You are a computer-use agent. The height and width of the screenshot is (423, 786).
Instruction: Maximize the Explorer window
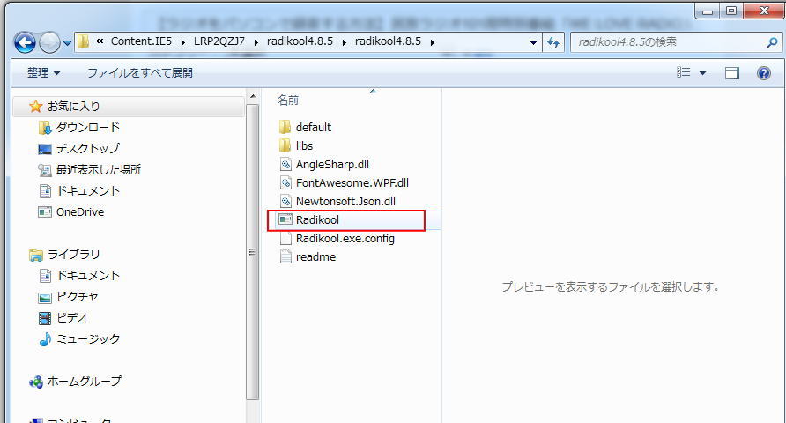731,11
